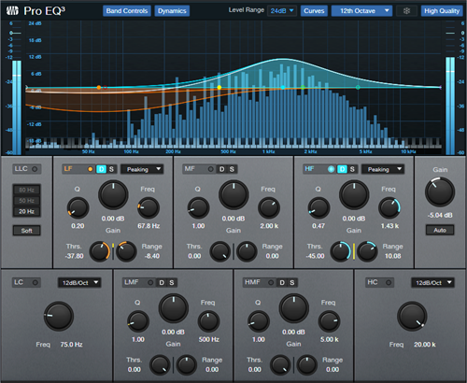Image resolution: width=467 pixels, height=383 pixels.
Task: Click the red LC node on graph
Action: (105, 88)
